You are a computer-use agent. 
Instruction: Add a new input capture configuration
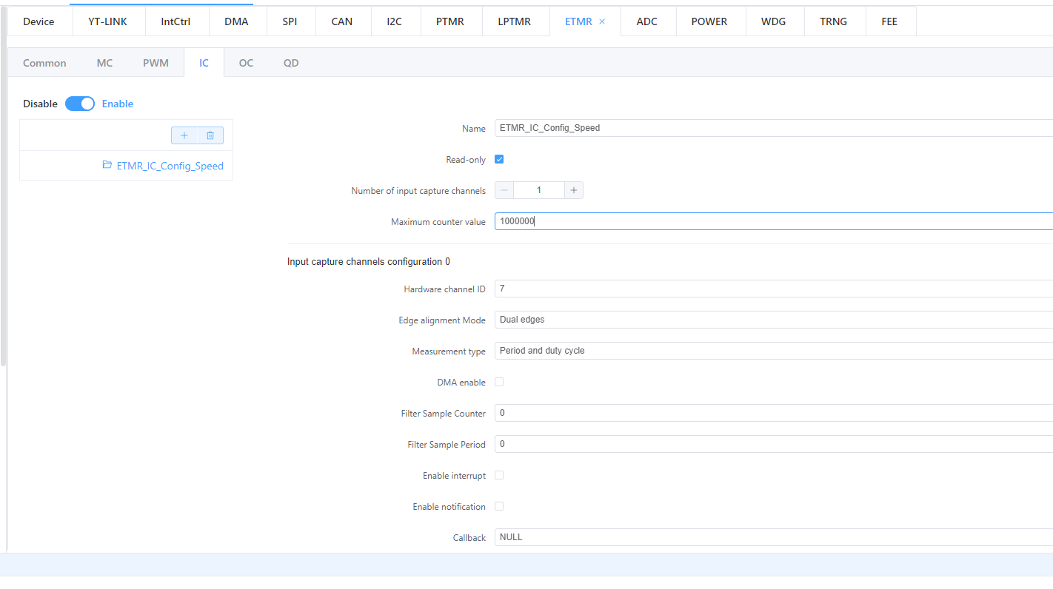click(184, 135)
